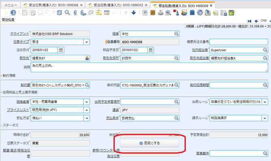Open the lookup magnifier in 契約書 field
The width and height of the screenshot is (271, 161).
87,85
